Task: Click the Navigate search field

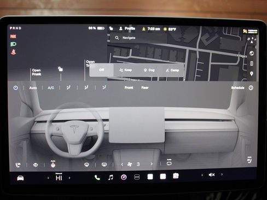Action: tap(138, 38)
